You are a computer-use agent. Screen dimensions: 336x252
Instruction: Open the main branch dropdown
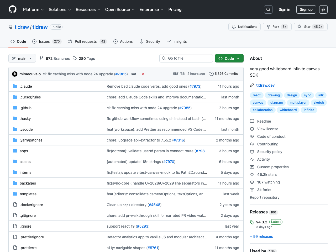coord(22,58)
